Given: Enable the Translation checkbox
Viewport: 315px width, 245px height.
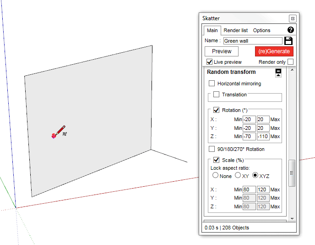Looking at the screenshot, I should coord(216,95).
